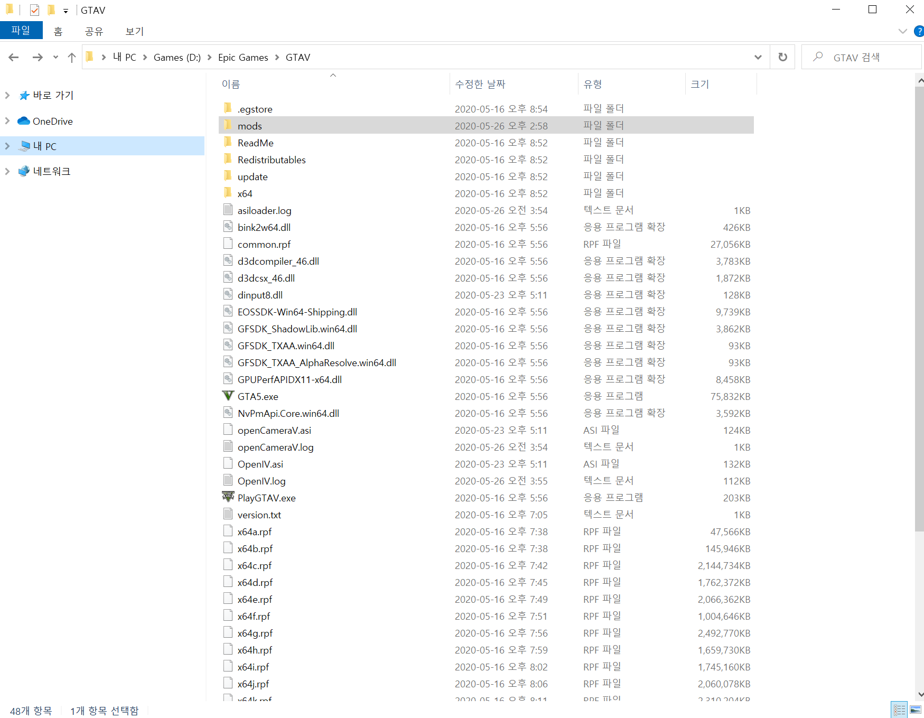Viewport: 924px width, 718px height.
Task: Go back with the left arrow button
Action: (x=14, y=57)
